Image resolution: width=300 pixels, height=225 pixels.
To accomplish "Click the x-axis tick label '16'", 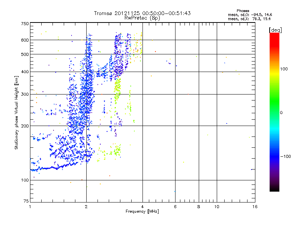I will [x=255, y=207].
